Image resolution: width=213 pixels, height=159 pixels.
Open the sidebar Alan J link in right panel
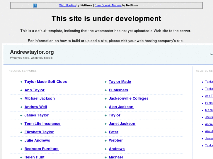pos(209,131)
